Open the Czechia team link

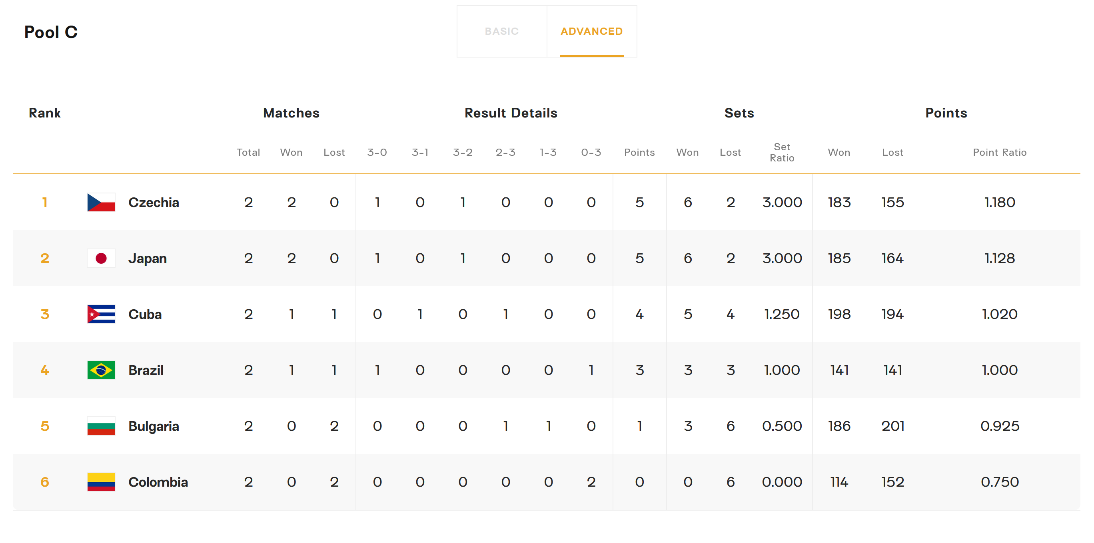(x=153, y=202)
